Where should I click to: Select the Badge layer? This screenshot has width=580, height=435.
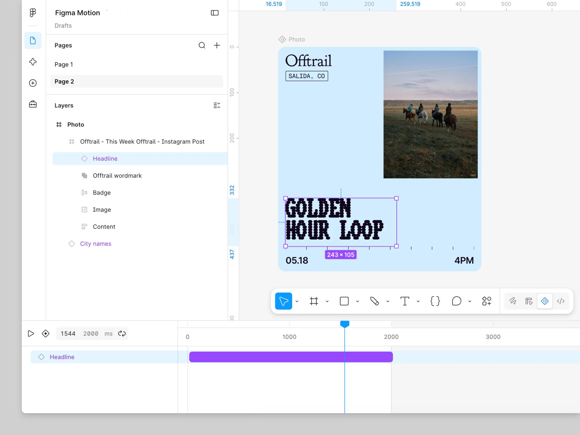pyautogui.click(x=140, y=193)
